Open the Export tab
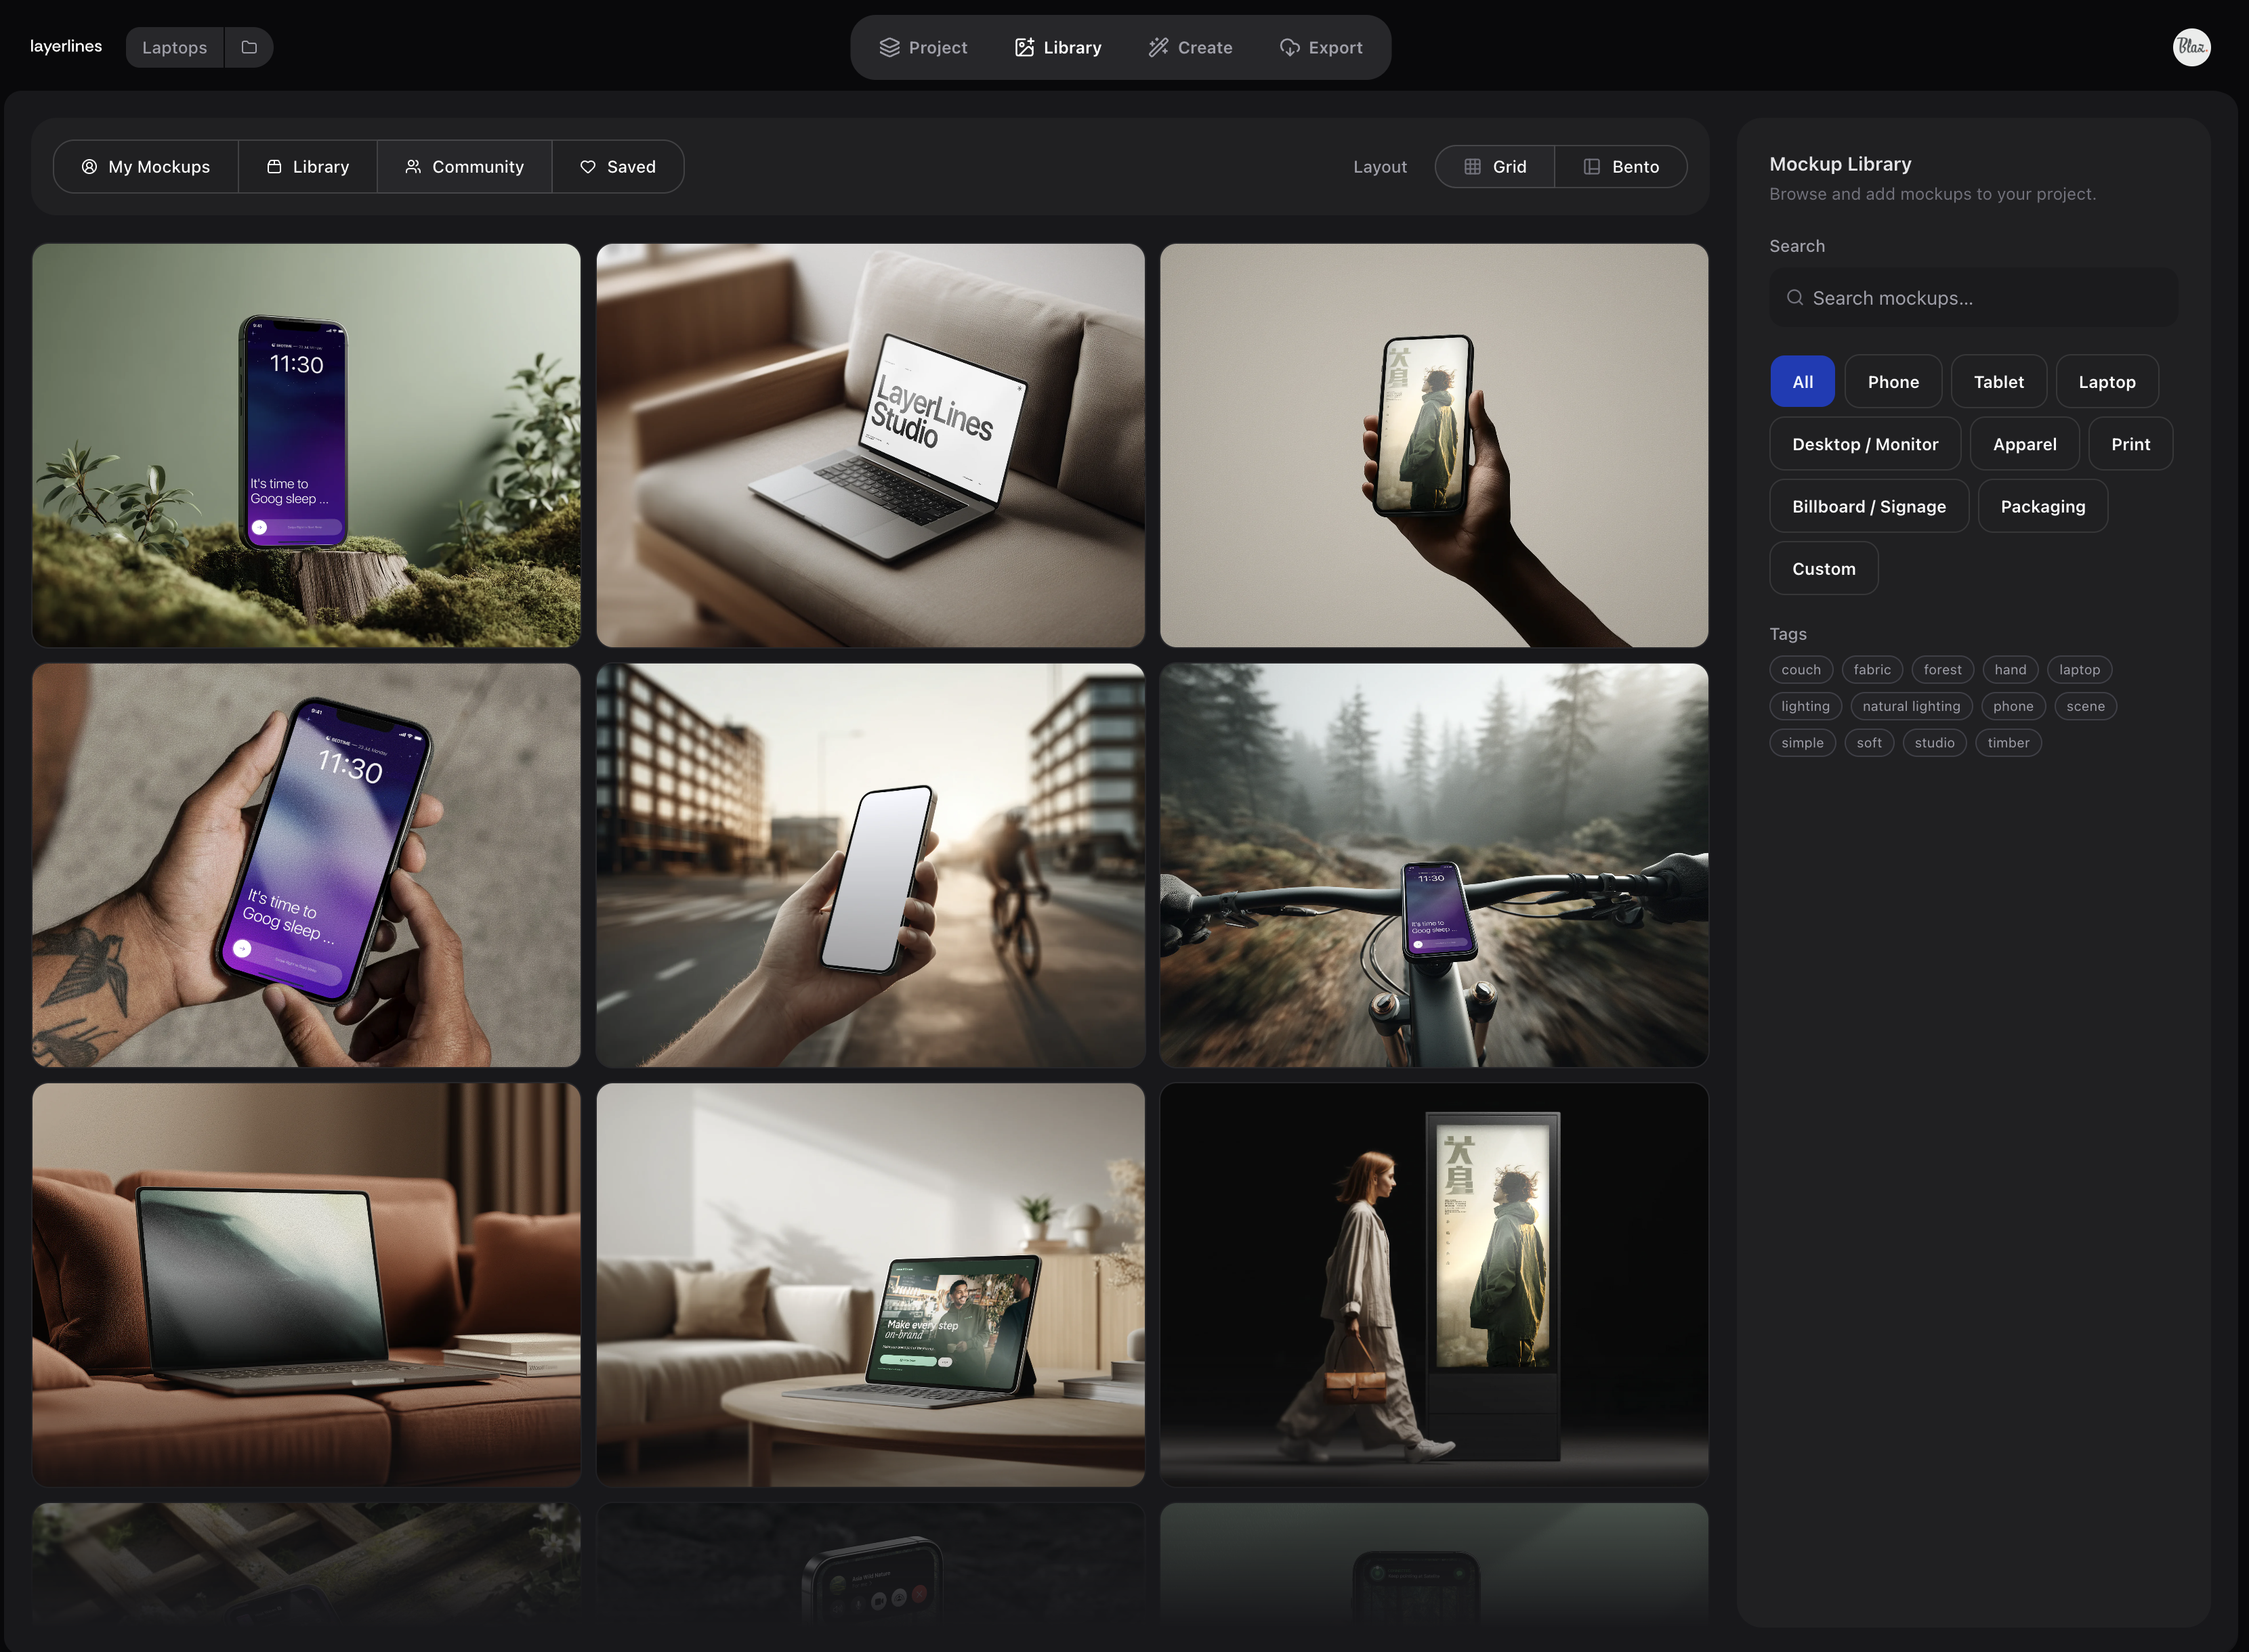Viewport: 2249px width, 1652px height. pos(1320,47)
